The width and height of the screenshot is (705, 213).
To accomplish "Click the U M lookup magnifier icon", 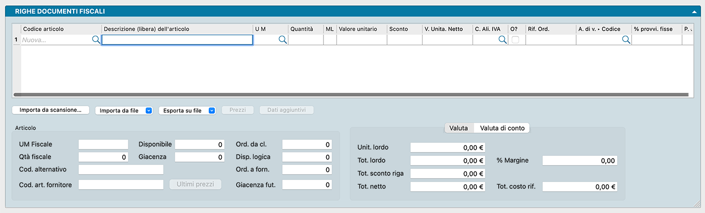I will coord(282,40).
